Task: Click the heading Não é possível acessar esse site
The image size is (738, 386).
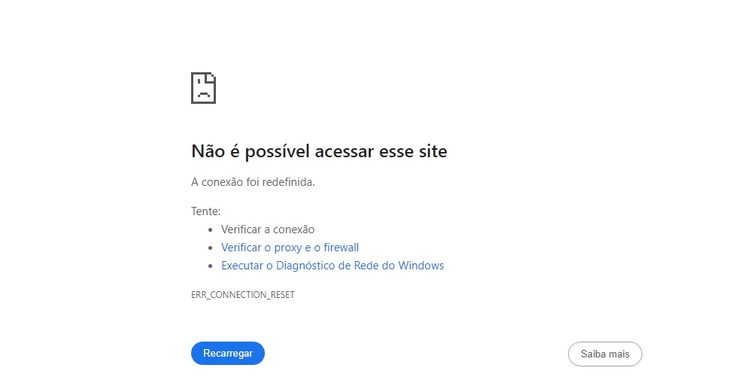Action: pos(319,151)
